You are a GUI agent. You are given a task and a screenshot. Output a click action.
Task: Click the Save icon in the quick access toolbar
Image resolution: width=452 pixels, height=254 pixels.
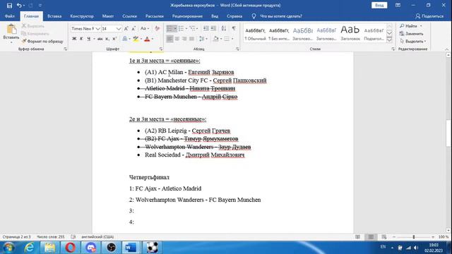(9, 5)
